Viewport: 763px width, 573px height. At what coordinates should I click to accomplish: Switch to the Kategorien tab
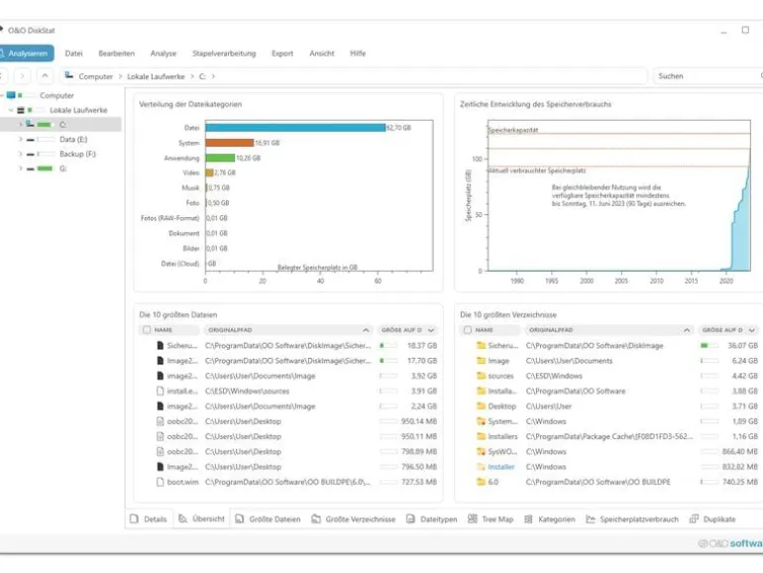pyautogui.click(x=549, y=518)
